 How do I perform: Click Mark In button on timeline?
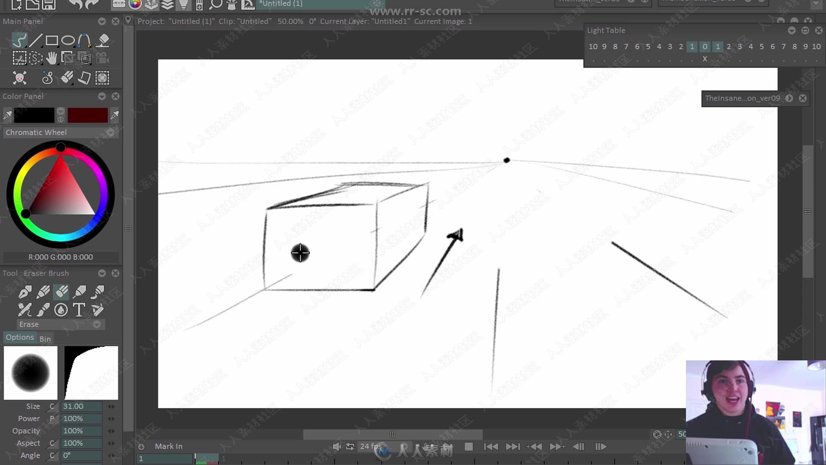[x=169, y=446]
